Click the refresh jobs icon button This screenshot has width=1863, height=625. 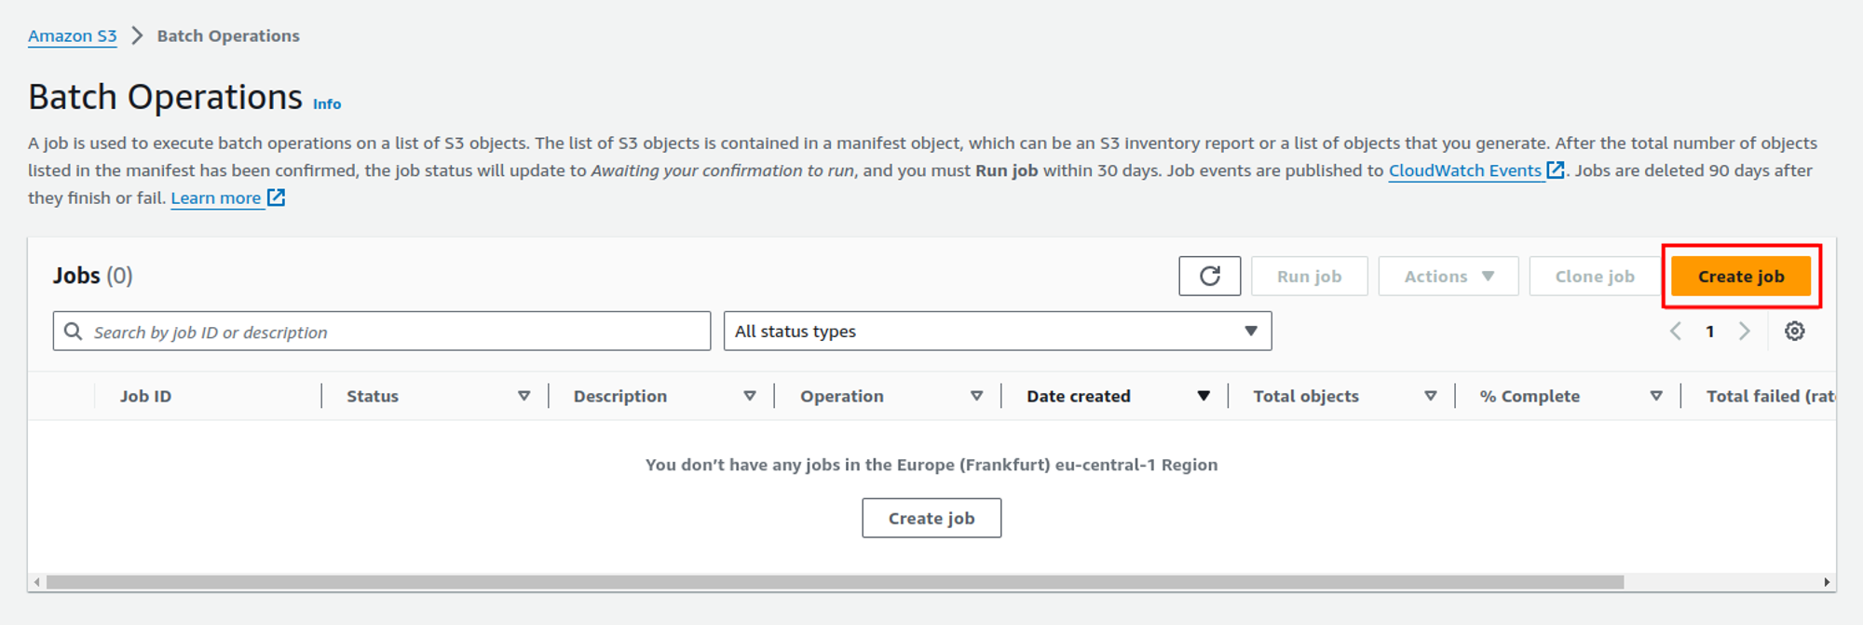pos(1209,276)
